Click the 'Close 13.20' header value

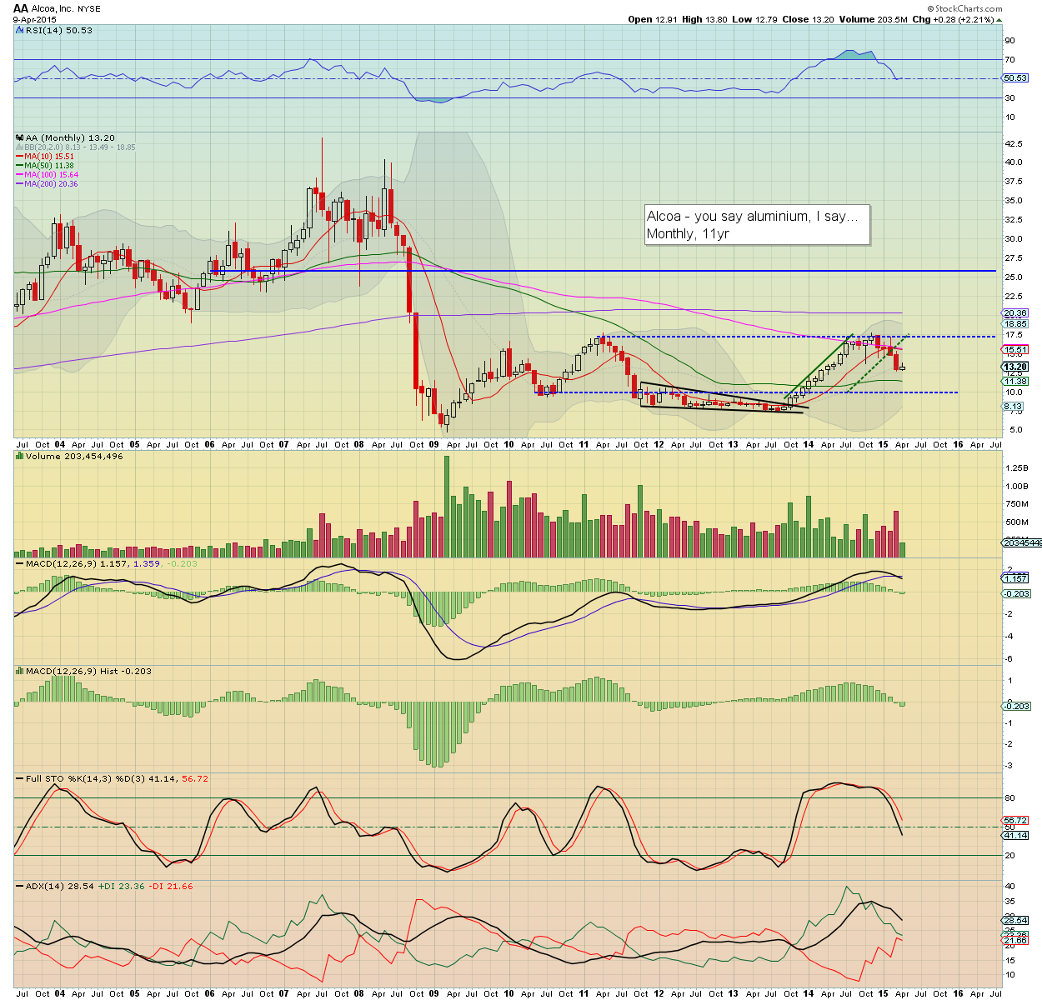point(809,19)
